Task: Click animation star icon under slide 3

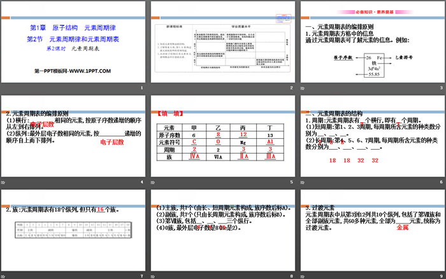Action: click(x=303, y=88)
